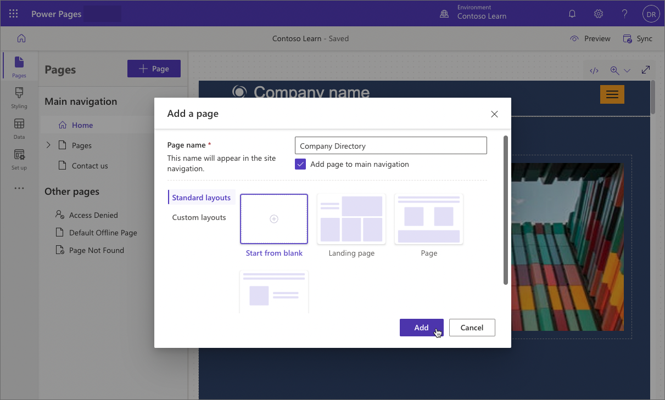665x400 pixels.
Task: Click the containers hero image
Action: click(x=567, y=247)
